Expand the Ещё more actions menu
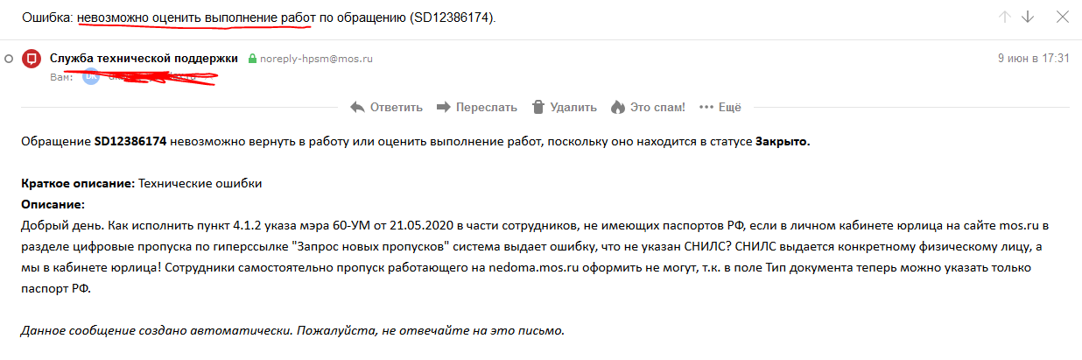This screenshot has width=1082, height=360. coord(720,107)
